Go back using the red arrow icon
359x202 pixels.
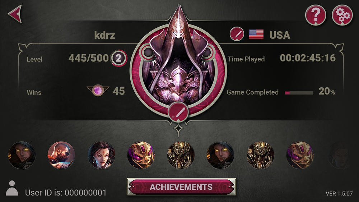coord(15,14)
